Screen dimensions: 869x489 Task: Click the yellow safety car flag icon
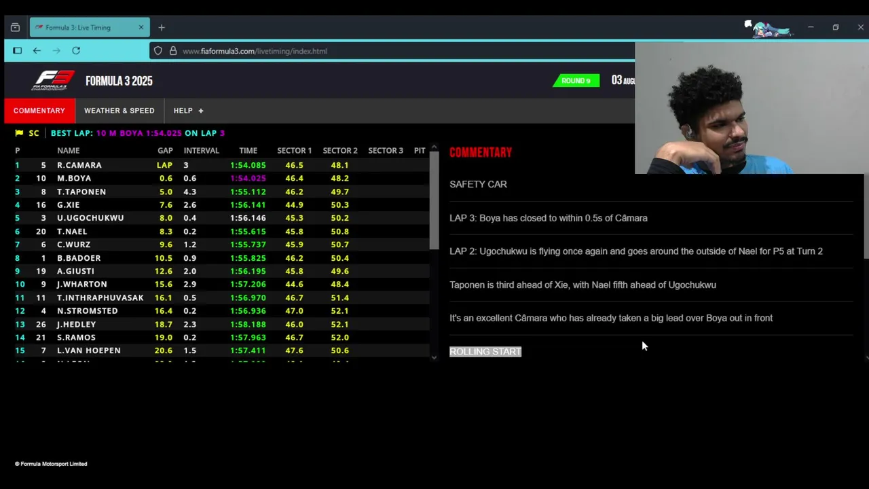coord(19,133)
